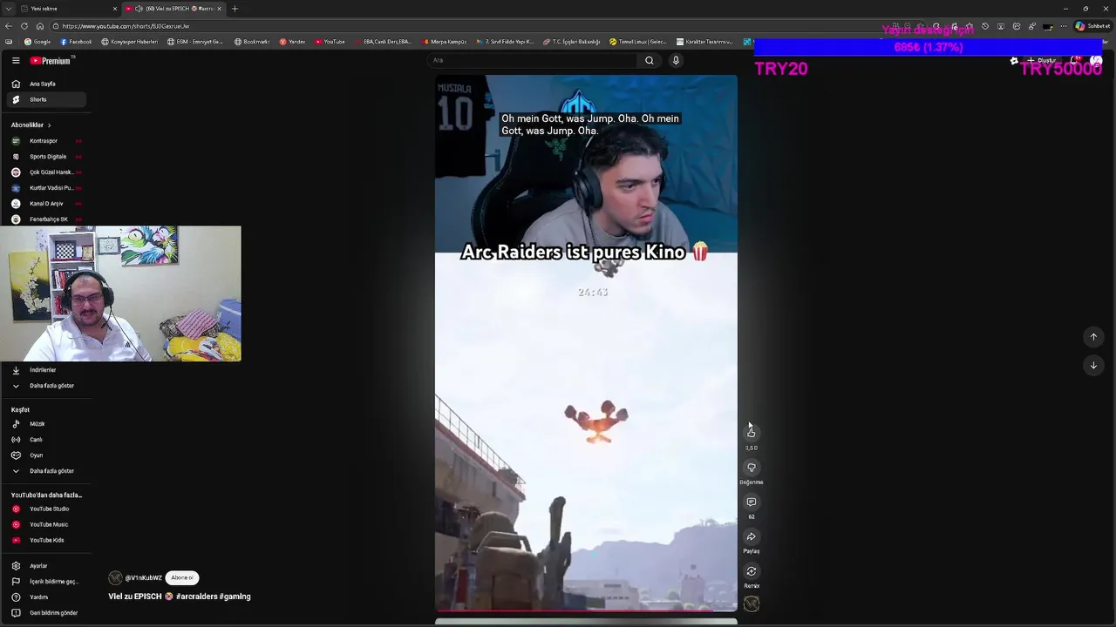The height and width of the screenshot is (627, 1116).
Task: Click the browser home button
Action: tap(40, 26)
